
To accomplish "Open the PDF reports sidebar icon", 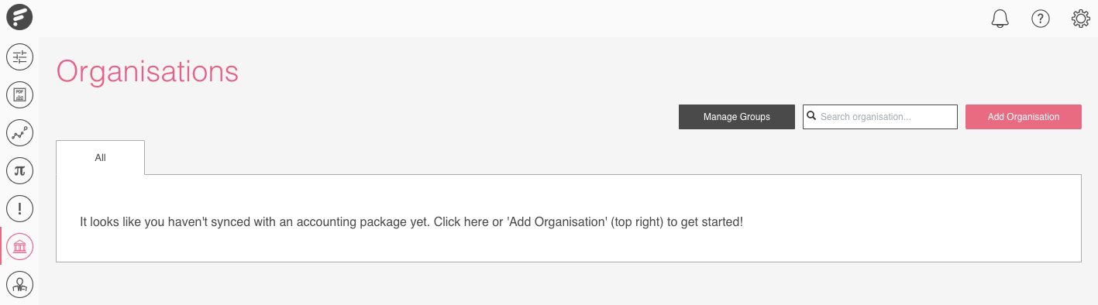I will (19, 95).
